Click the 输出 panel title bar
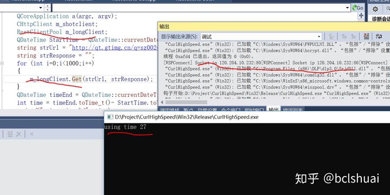 (274, 27)
